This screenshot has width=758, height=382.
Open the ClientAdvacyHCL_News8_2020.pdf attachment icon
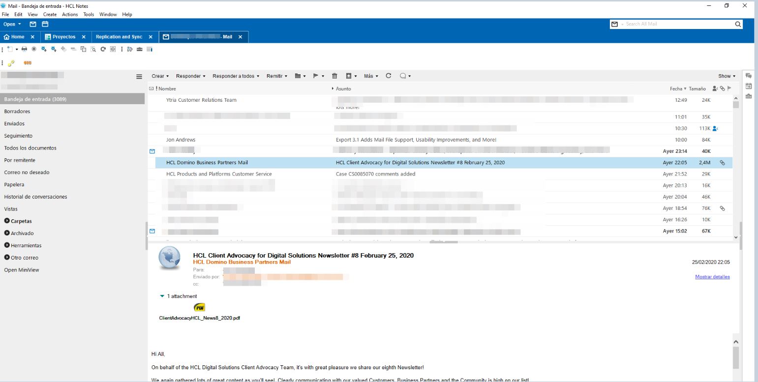click(200, 308)
